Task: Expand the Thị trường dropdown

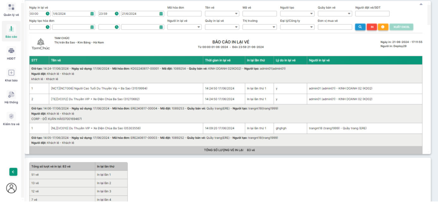Action: (x=259, y=27)
